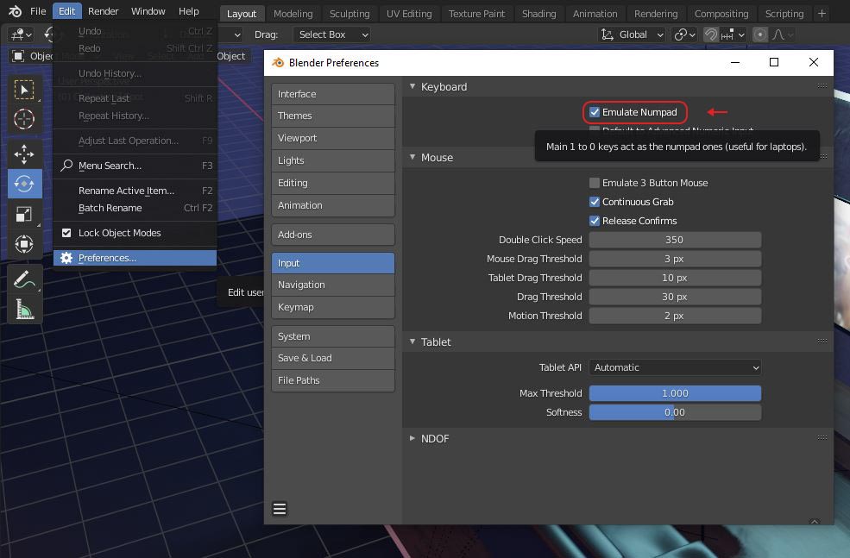
Task: Adjust the Max Threshold slider
Action: click(675, 392)
